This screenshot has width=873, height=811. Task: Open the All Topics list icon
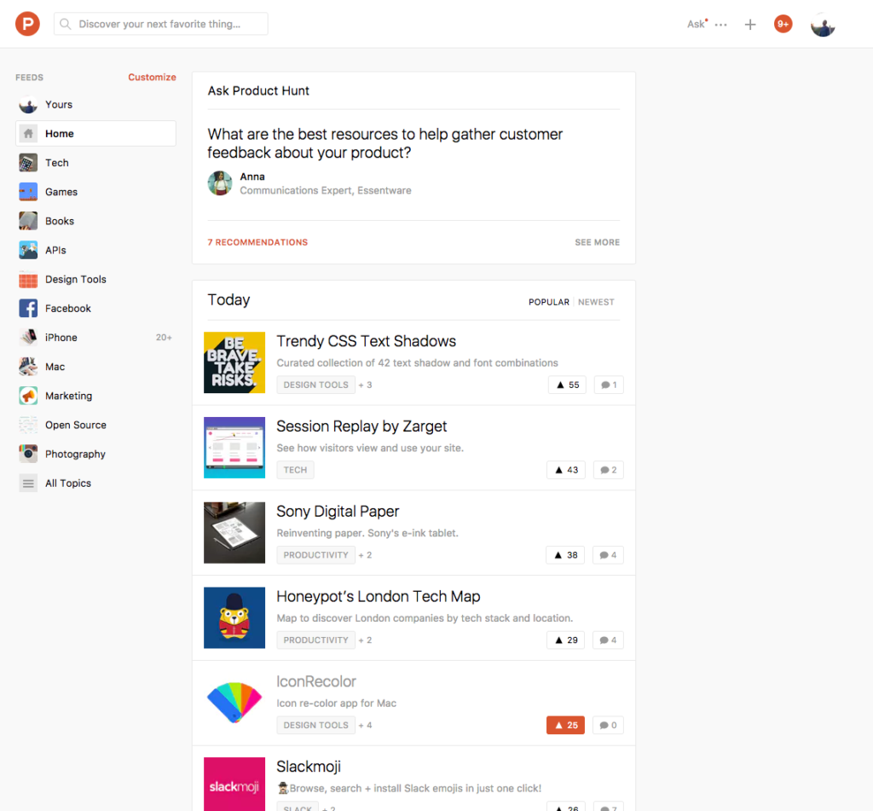[28, 483]
